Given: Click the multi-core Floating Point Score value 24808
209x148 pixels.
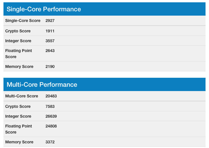Looking at the screenshot, I should pos(51,126).
